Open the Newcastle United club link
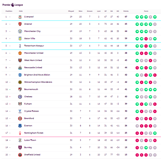The width and height of the screenshot is (161, 159). 33,68
